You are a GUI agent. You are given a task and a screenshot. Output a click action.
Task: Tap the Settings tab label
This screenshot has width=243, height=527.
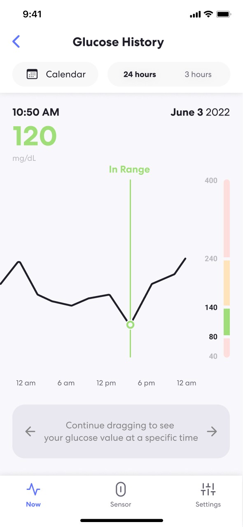208,504
